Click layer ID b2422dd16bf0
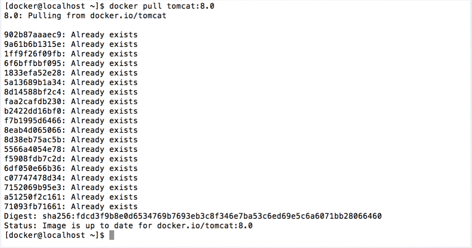This screenshot has width=472, height=248. (x=33, y=111)
